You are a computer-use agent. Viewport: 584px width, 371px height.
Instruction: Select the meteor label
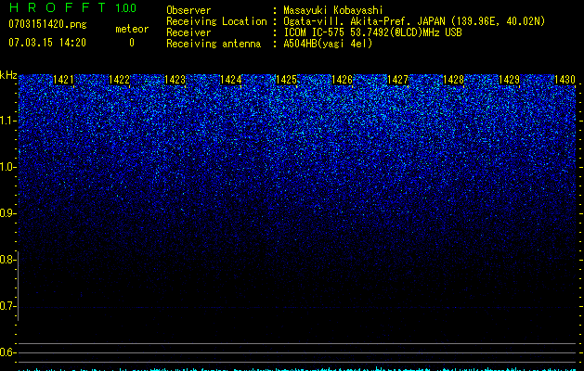(132, 29)
